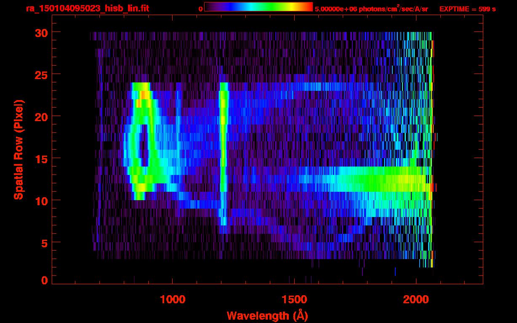Click the x-axis tick label 2000
Image resolution: width=517 pixels, height=323 pixels.
[416, 299]
